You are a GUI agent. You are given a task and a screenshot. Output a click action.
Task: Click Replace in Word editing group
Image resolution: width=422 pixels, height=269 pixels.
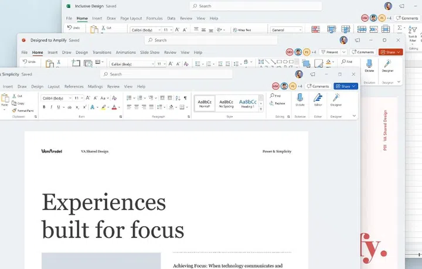[x=277, y=103]
